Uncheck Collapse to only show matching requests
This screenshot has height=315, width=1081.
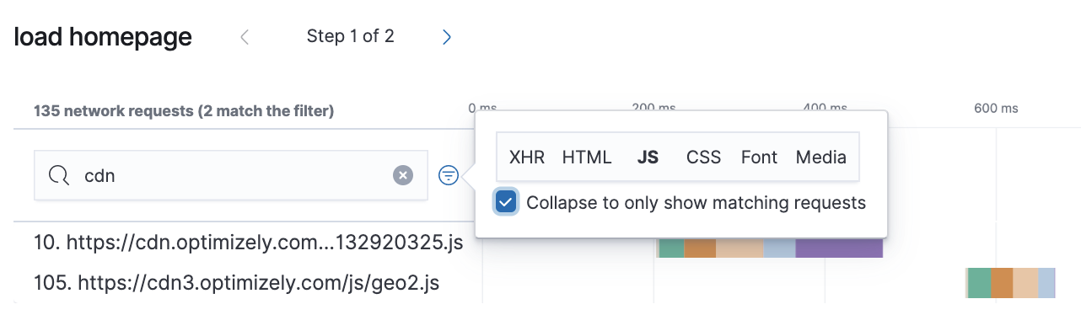click(x=506, y=202)
